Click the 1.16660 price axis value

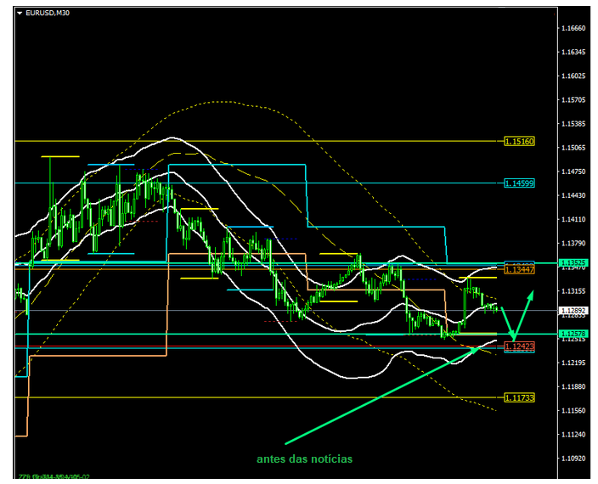coord(573,28)
